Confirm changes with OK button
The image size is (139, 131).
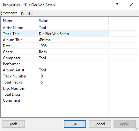(75, 124)
